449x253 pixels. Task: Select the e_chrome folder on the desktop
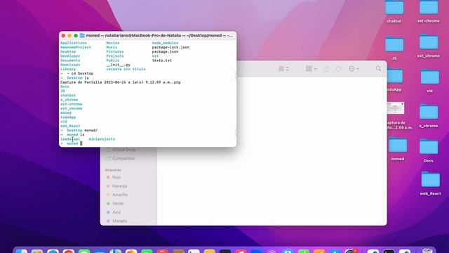click(429, 112)
